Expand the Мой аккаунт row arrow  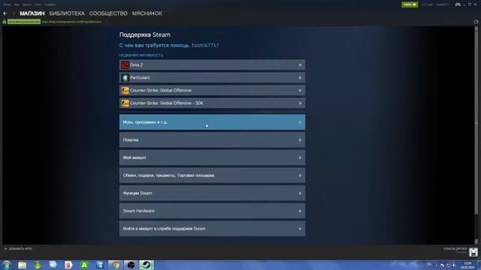[300, 157]
